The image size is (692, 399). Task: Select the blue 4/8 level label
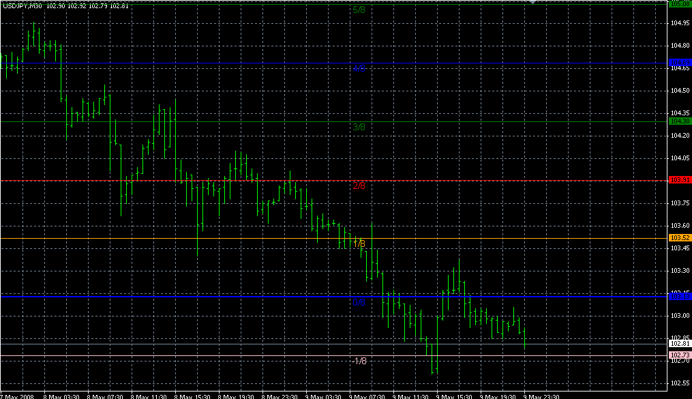click(359, 69)
